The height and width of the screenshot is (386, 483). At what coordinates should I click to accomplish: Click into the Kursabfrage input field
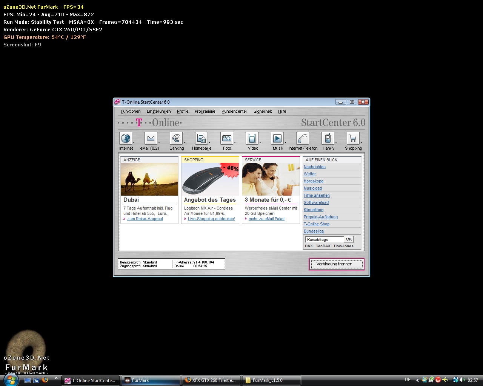click(x=325, y=239)
